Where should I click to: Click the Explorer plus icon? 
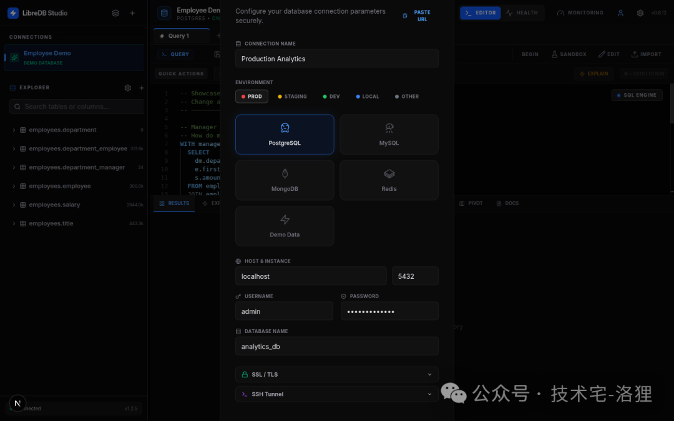pyautogui.click(x=142, y=88)
